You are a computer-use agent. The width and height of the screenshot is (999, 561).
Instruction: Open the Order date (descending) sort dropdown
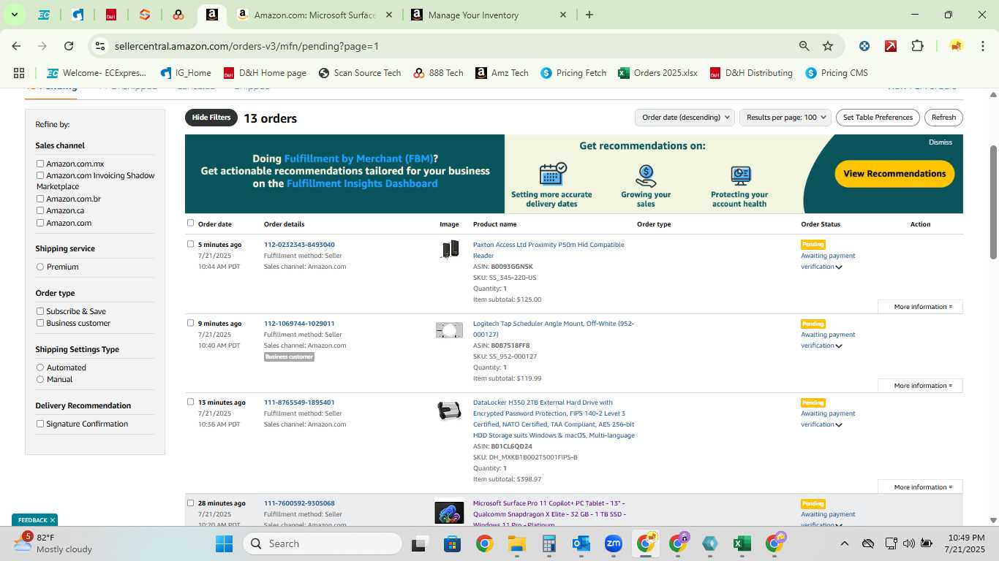685,117
